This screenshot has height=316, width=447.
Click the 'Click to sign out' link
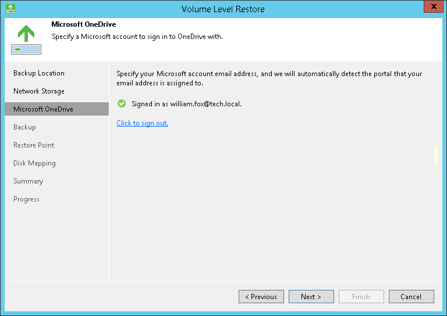[142, 123]
